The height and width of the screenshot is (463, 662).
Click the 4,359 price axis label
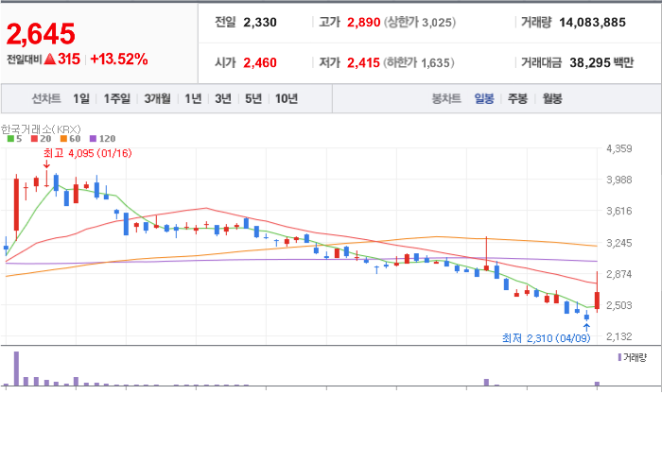(x=619, y=148)
